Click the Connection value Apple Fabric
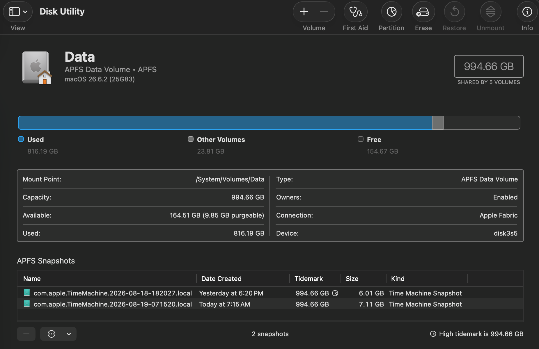The image size is (539, 349). 499,215
